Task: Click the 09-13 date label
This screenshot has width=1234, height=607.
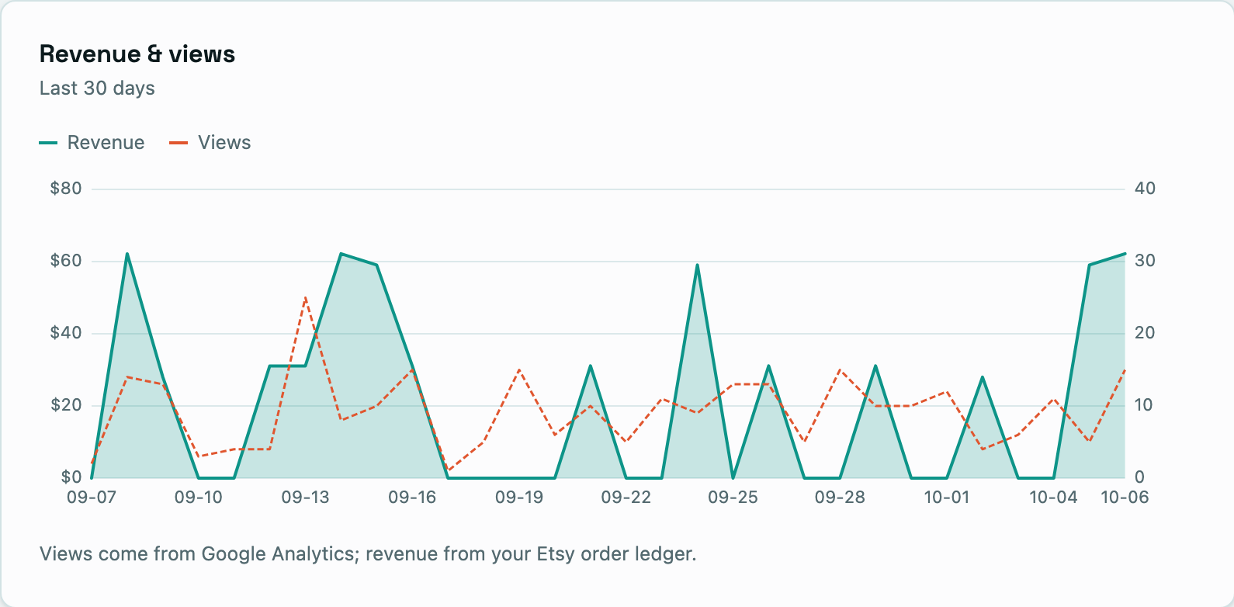Action: tap(306, 498)
